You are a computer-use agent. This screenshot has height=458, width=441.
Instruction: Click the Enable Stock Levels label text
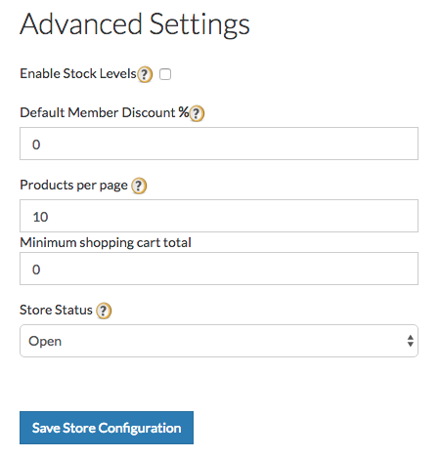click(78, 73)
